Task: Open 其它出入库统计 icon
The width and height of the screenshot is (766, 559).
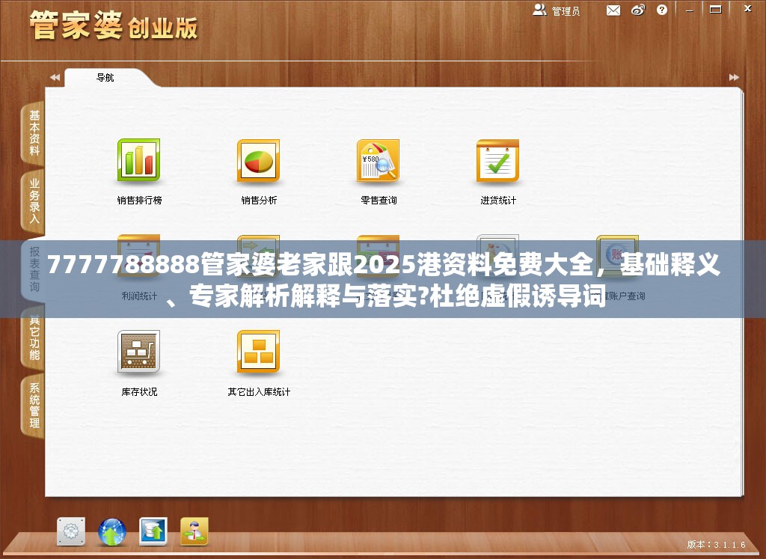Action: coord(258,352)
